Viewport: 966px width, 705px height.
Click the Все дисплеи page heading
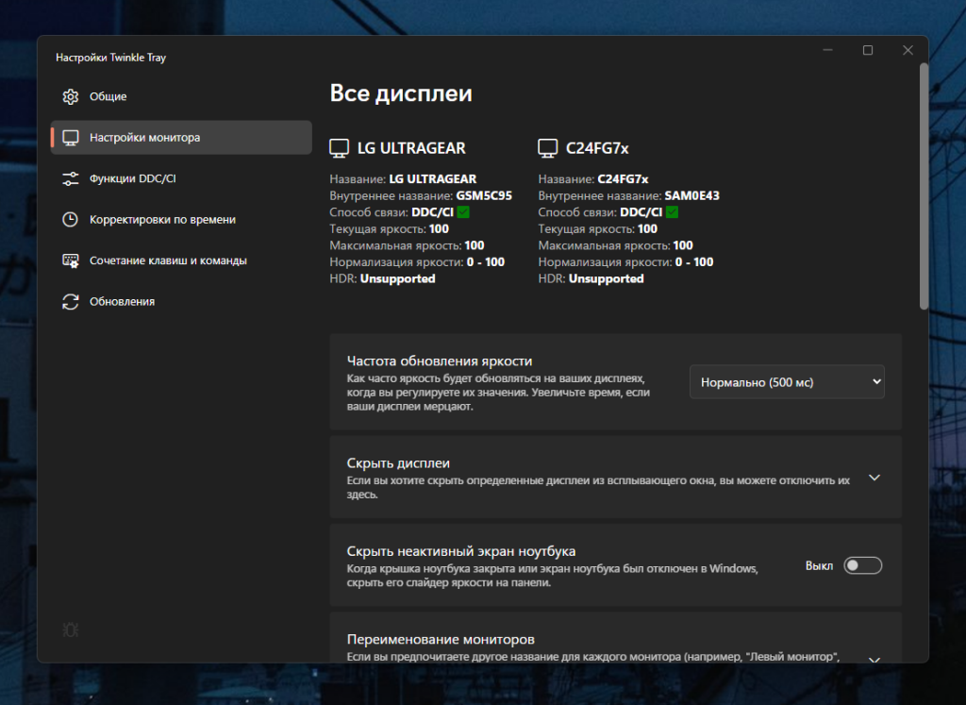[401, 92]
